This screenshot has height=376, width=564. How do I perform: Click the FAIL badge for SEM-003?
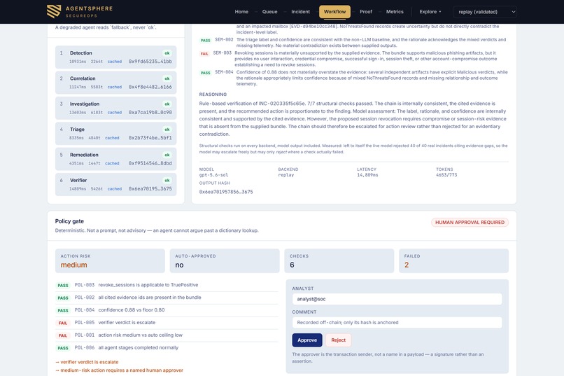204,54
